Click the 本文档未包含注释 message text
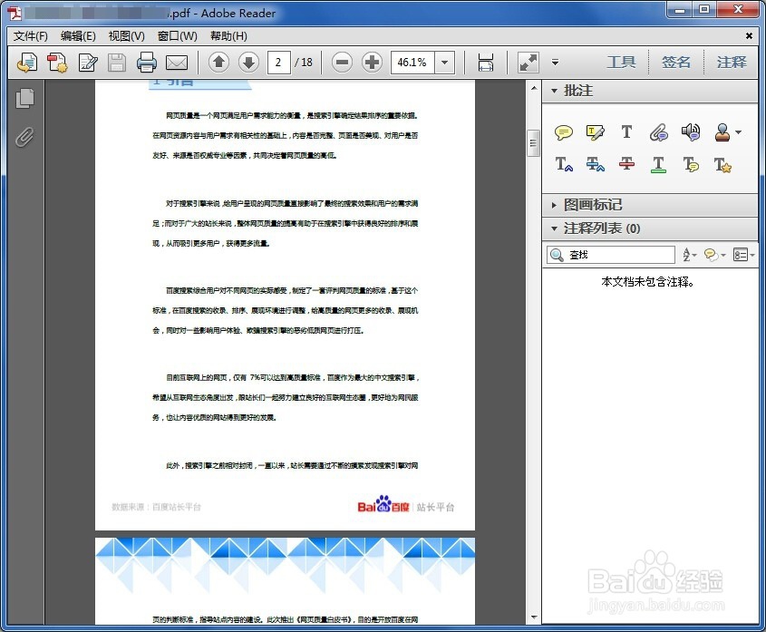Image resolution: width=766 pixels, height=632 pixels. pyautogui.click(x=648, y=282)
